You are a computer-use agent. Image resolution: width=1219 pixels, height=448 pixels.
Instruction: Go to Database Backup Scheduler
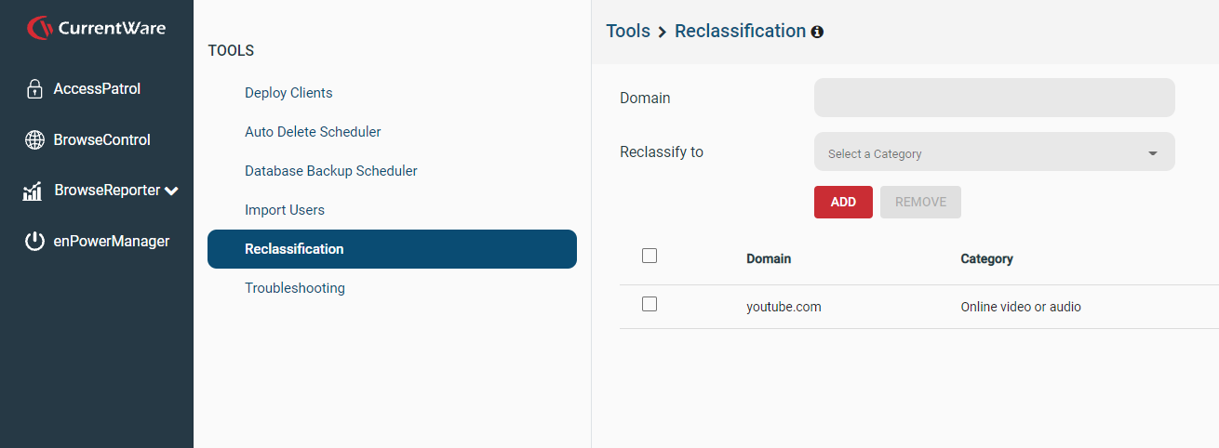click(330, 171)
